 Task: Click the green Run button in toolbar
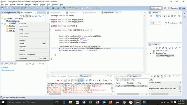[53, 8]
